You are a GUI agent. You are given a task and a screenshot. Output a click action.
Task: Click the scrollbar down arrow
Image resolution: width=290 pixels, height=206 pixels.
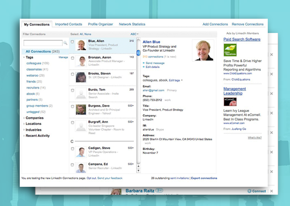[138, 171]
